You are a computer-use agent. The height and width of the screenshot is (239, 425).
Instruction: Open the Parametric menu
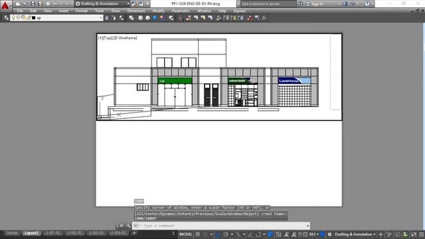(181, 11)
